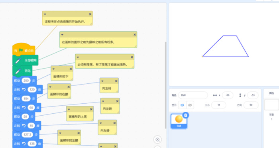The image size is (279, 148).
Task: Click the comment text 画梯形的左腰
Action: (69, 140)
